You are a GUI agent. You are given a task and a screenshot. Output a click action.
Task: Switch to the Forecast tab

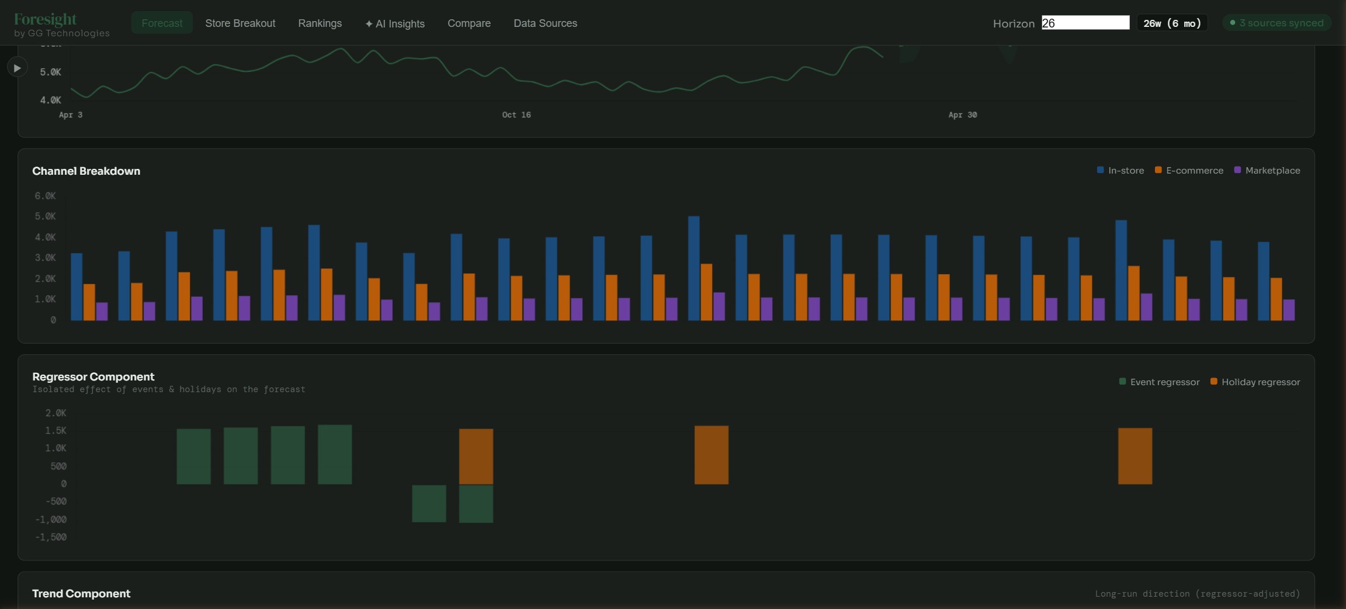162,23
